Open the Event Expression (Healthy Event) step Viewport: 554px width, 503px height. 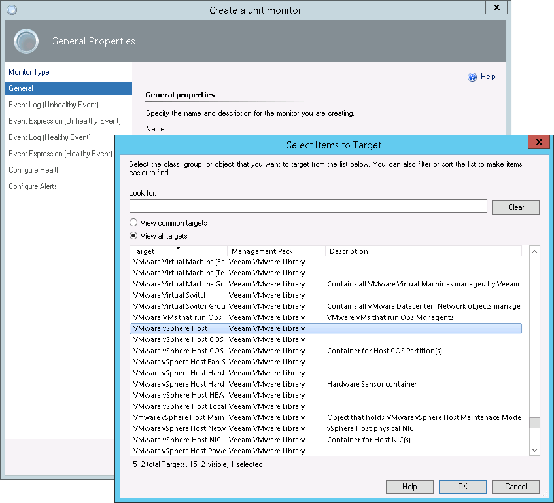click(x=60, y=154)
